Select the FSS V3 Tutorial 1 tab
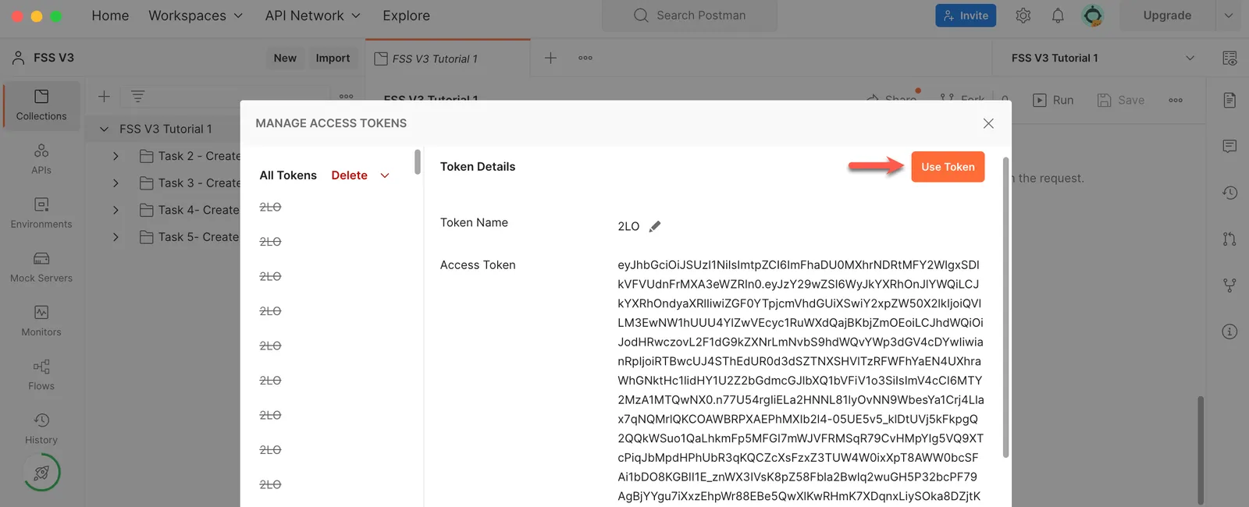This screenshot has width=1249, height=507. pos(447,58)
